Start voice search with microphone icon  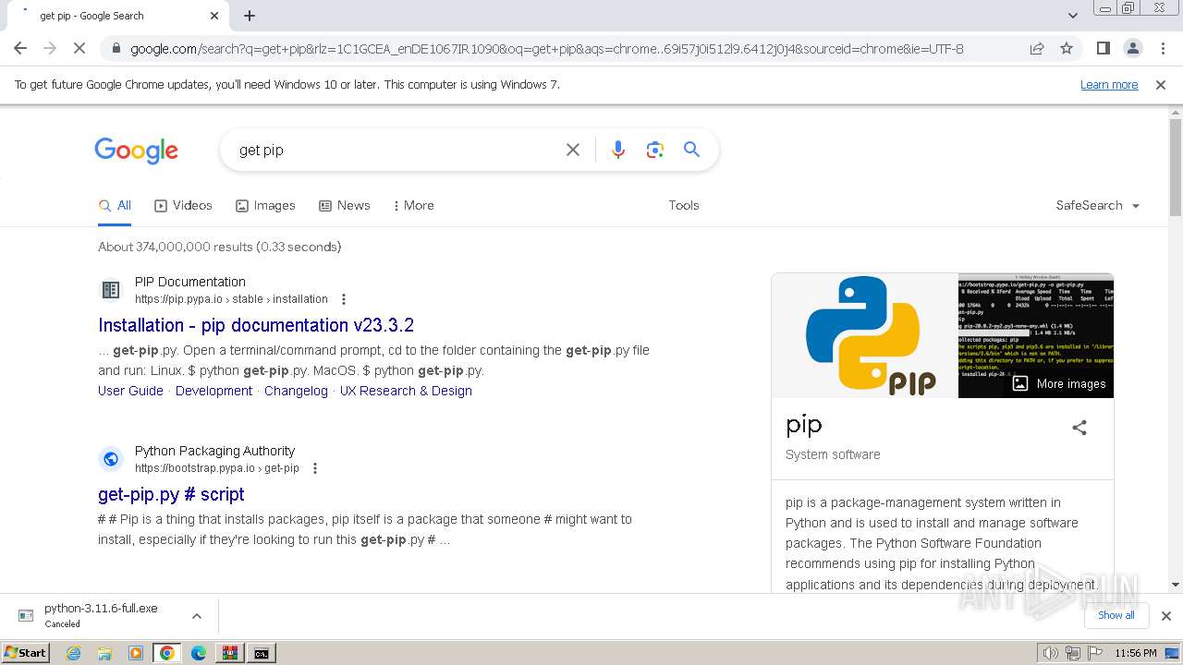pyautogui.click(x=618, y=150)
